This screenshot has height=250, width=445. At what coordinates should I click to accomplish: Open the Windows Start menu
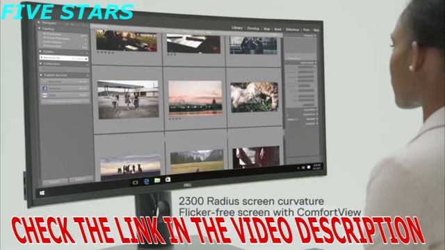click(x=42, y=193)
